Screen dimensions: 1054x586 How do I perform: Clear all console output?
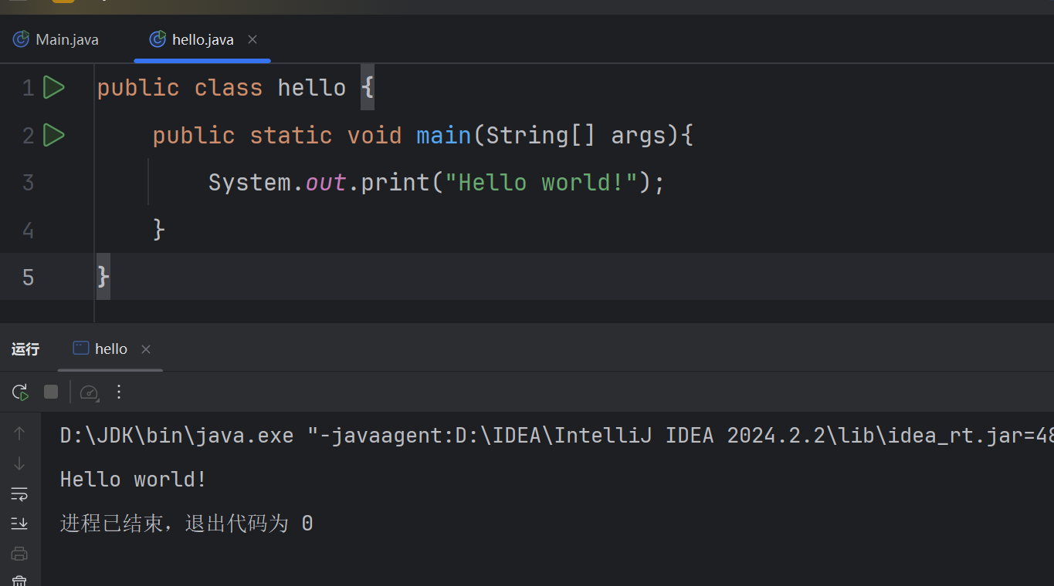tap(19, 581)
